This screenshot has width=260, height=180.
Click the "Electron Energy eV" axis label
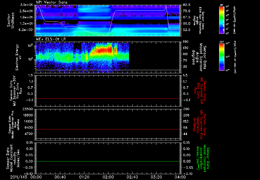tap(19, 57)
